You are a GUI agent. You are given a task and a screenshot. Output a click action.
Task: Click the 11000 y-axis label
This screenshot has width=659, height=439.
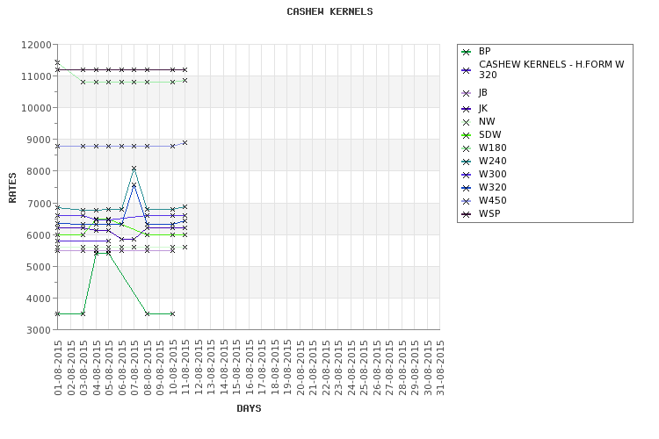(x=36, y=76)
